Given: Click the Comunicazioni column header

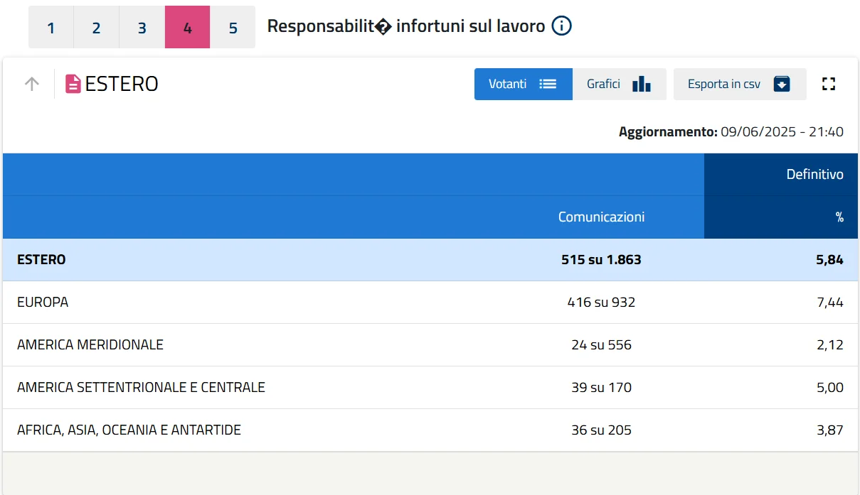Looking at the screenshot, I should click(x=601, y=217).
